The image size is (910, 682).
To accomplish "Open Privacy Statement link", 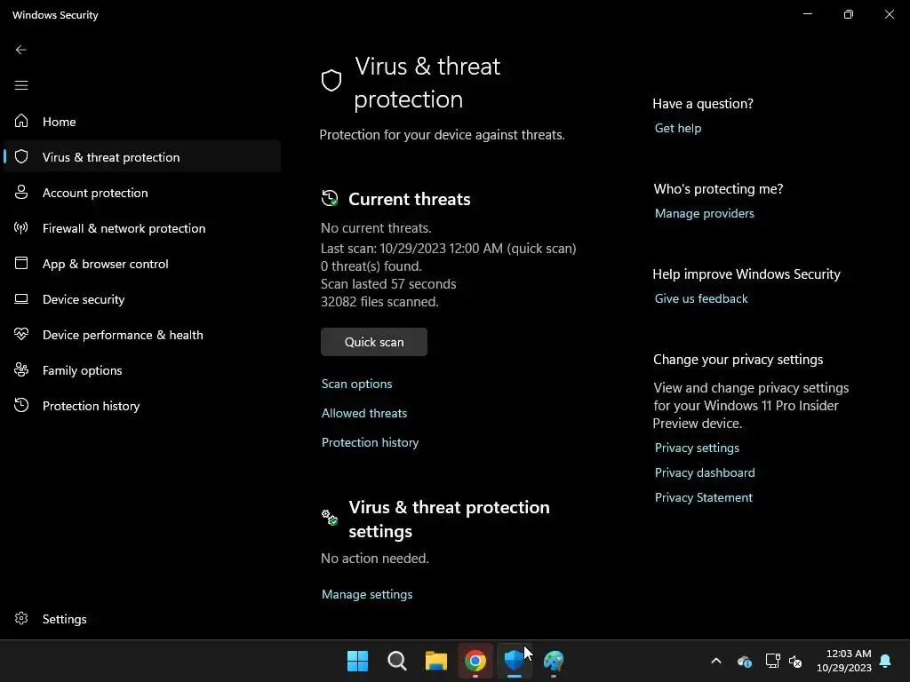I will point(704,497).
